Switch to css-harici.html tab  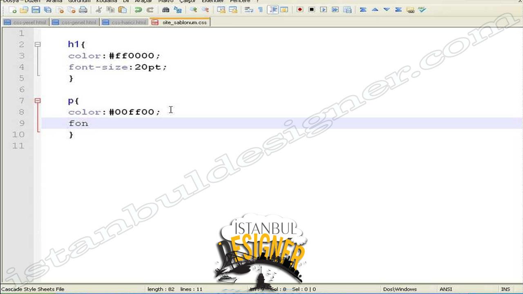click(x=124, y=22)
